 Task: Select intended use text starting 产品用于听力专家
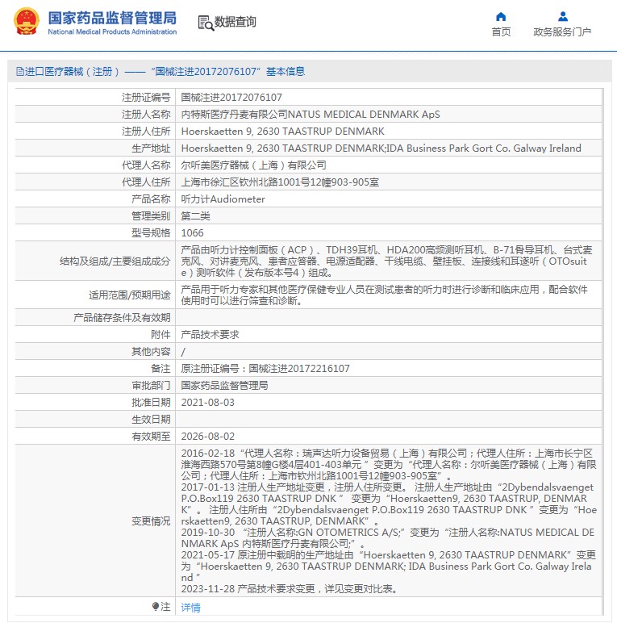[385, 295]
